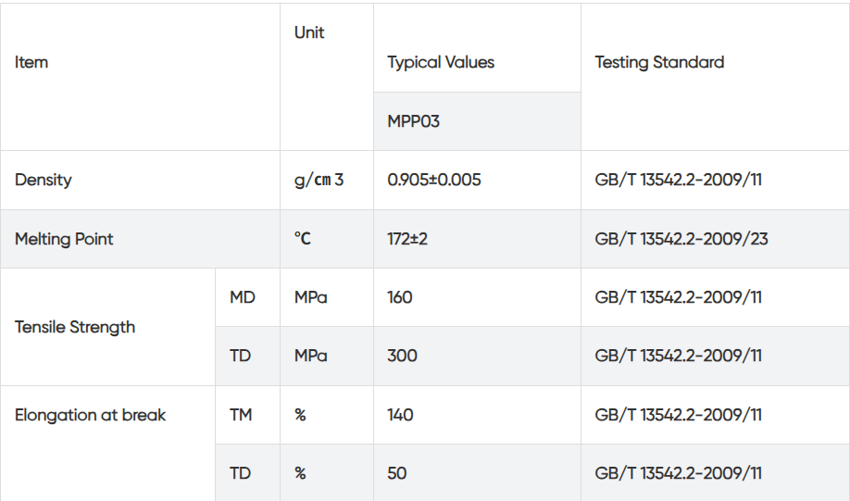Select the tensile value 160
Image resolution: width=850 pixels, height=501 pixels.
point(400,297)
